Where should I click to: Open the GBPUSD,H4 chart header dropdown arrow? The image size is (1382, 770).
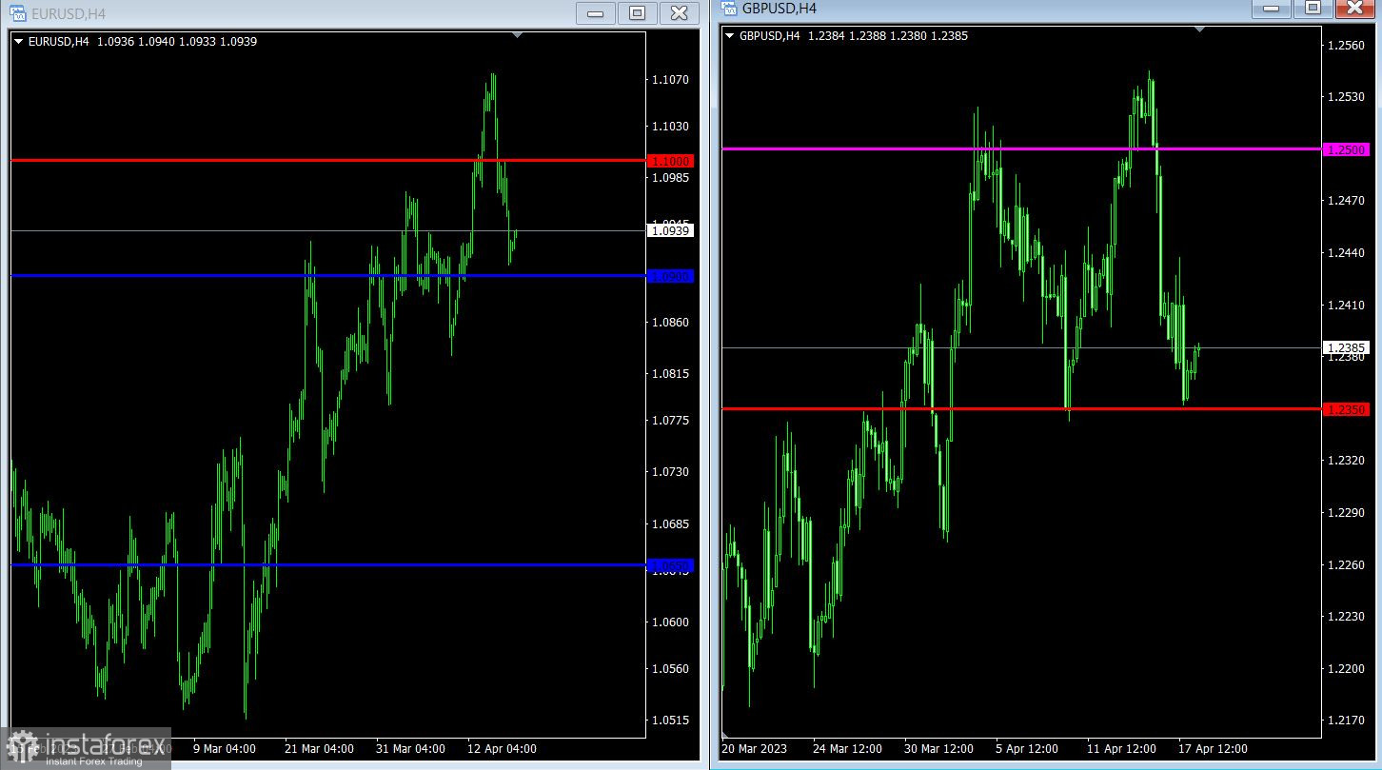(730, 36)
